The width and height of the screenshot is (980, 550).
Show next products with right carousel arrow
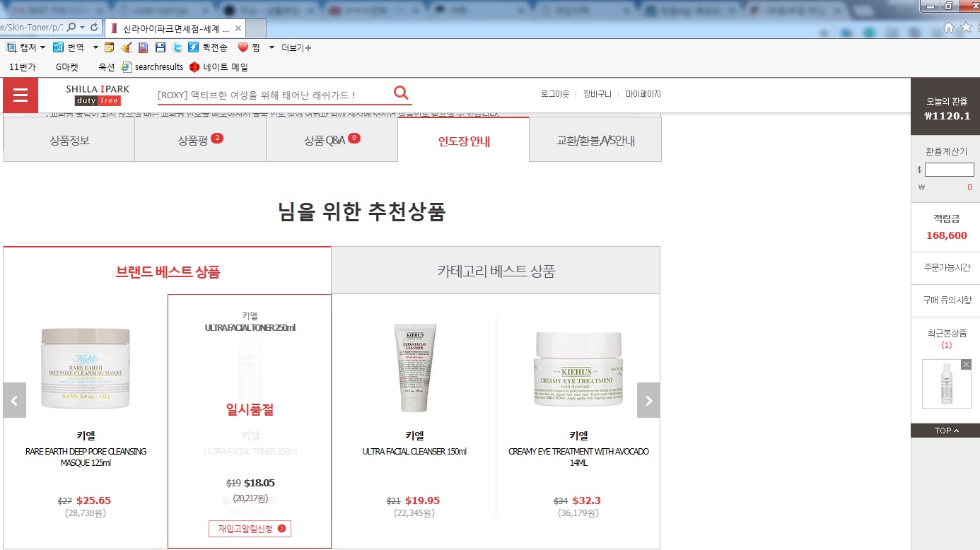[x=648, y=400]
